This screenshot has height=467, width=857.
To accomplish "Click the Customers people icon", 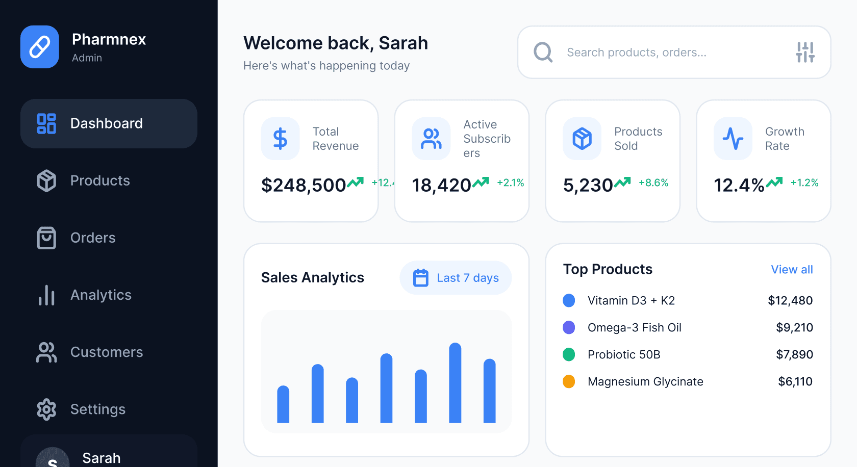I will click(x=46, y=352).
